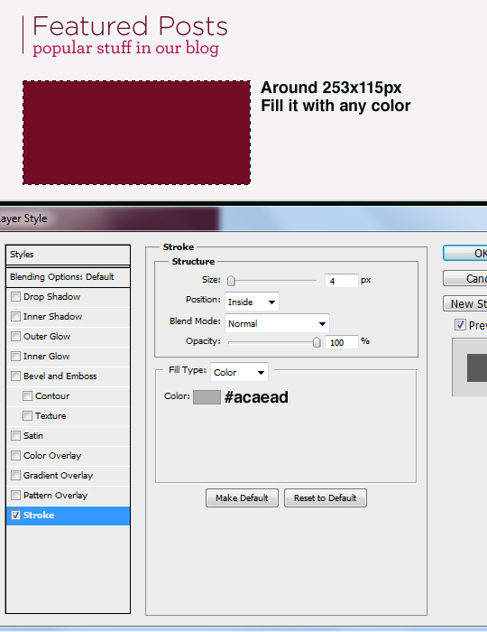
Task: Tick the Color Overlay checkbox
Action: point(15,455)
